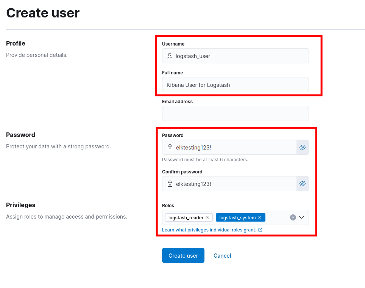Image resolution: width=365 pixels, height=288 pixels.
Task: Focus the Username input field
Action: [x=236, y=56]
